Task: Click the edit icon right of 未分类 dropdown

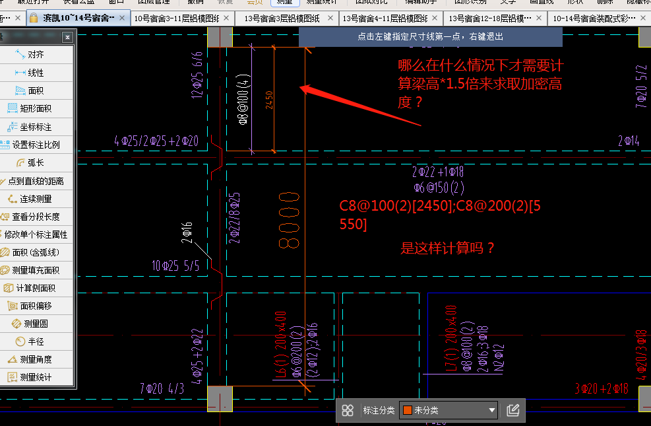Action: 513,411
